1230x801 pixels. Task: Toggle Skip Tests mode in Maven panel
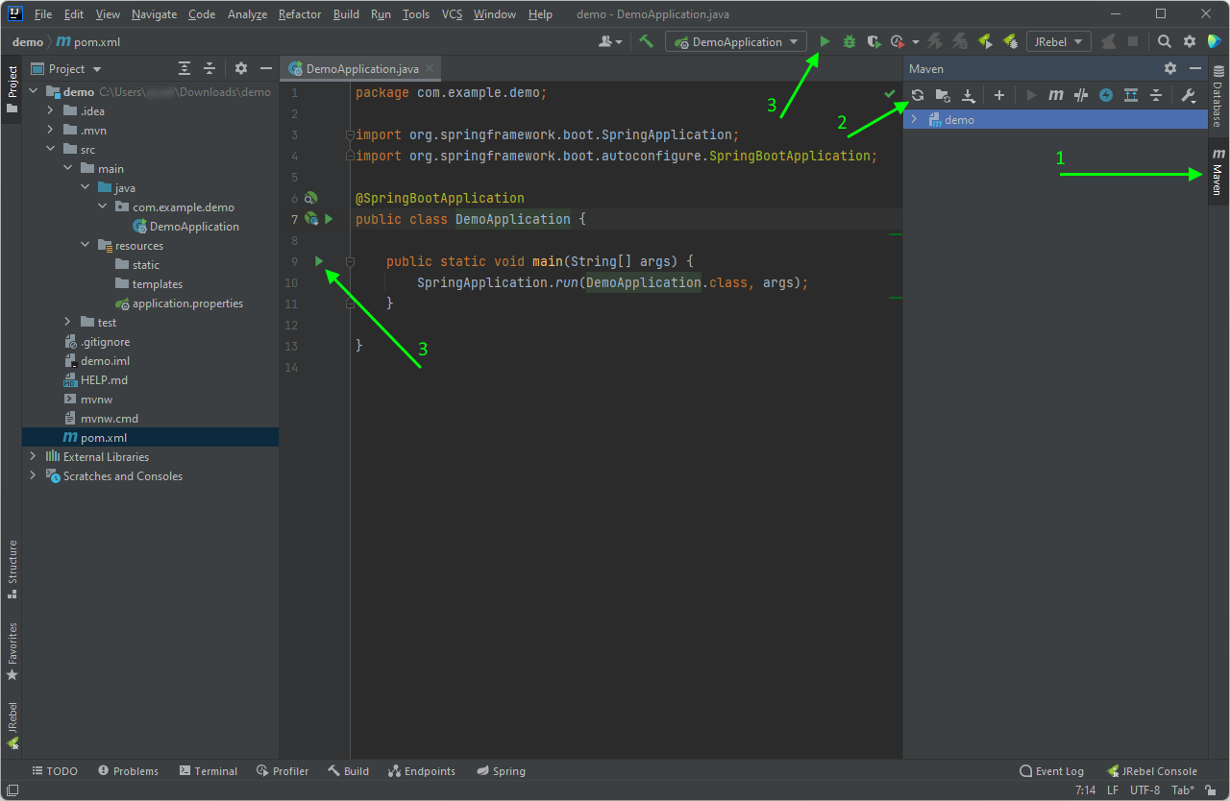[1083, 95]
